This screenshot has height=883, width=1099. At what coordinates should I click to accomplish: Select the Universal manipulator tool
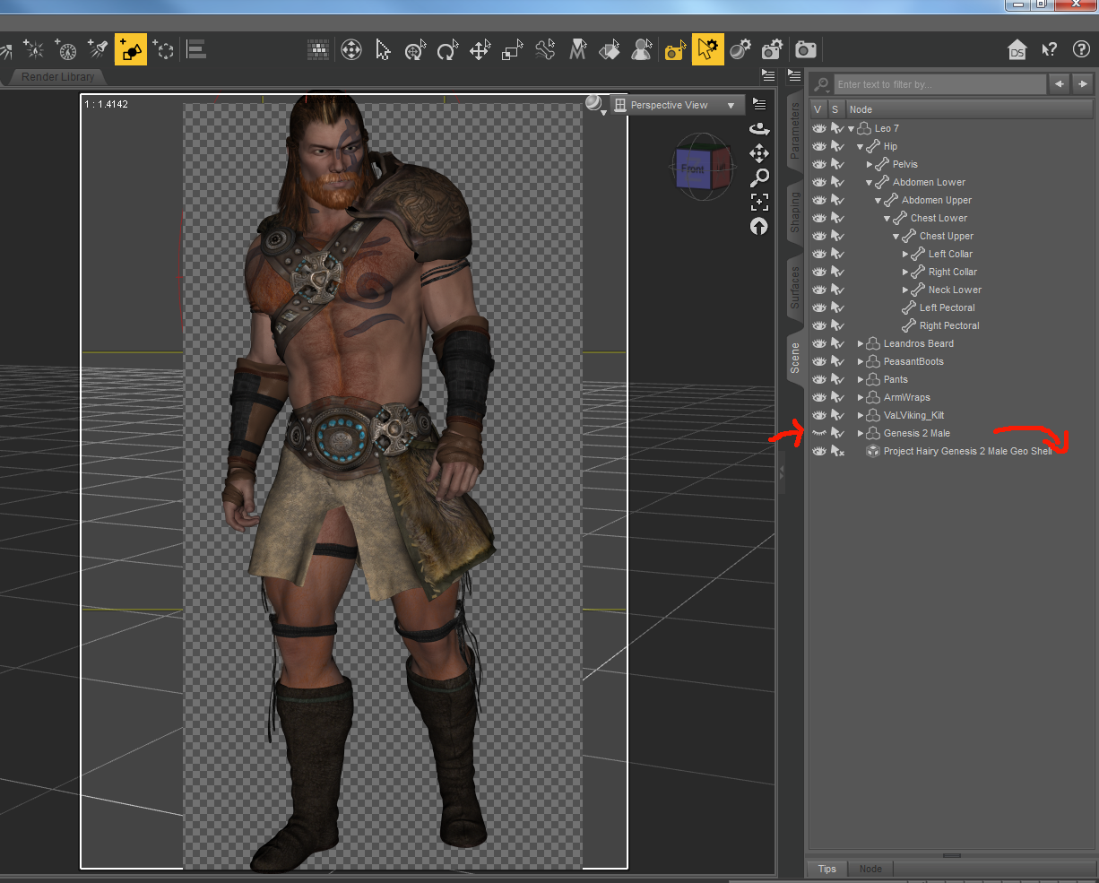[x=416, y=50]
